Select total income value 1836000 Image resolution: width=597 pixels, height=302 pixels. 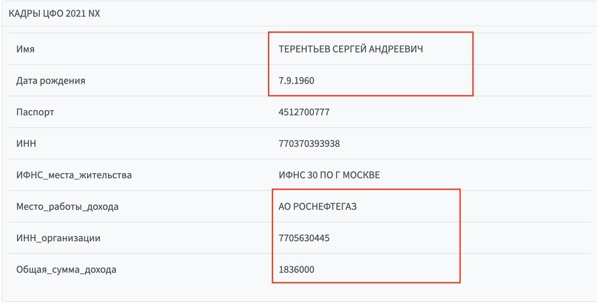(296, 270)
